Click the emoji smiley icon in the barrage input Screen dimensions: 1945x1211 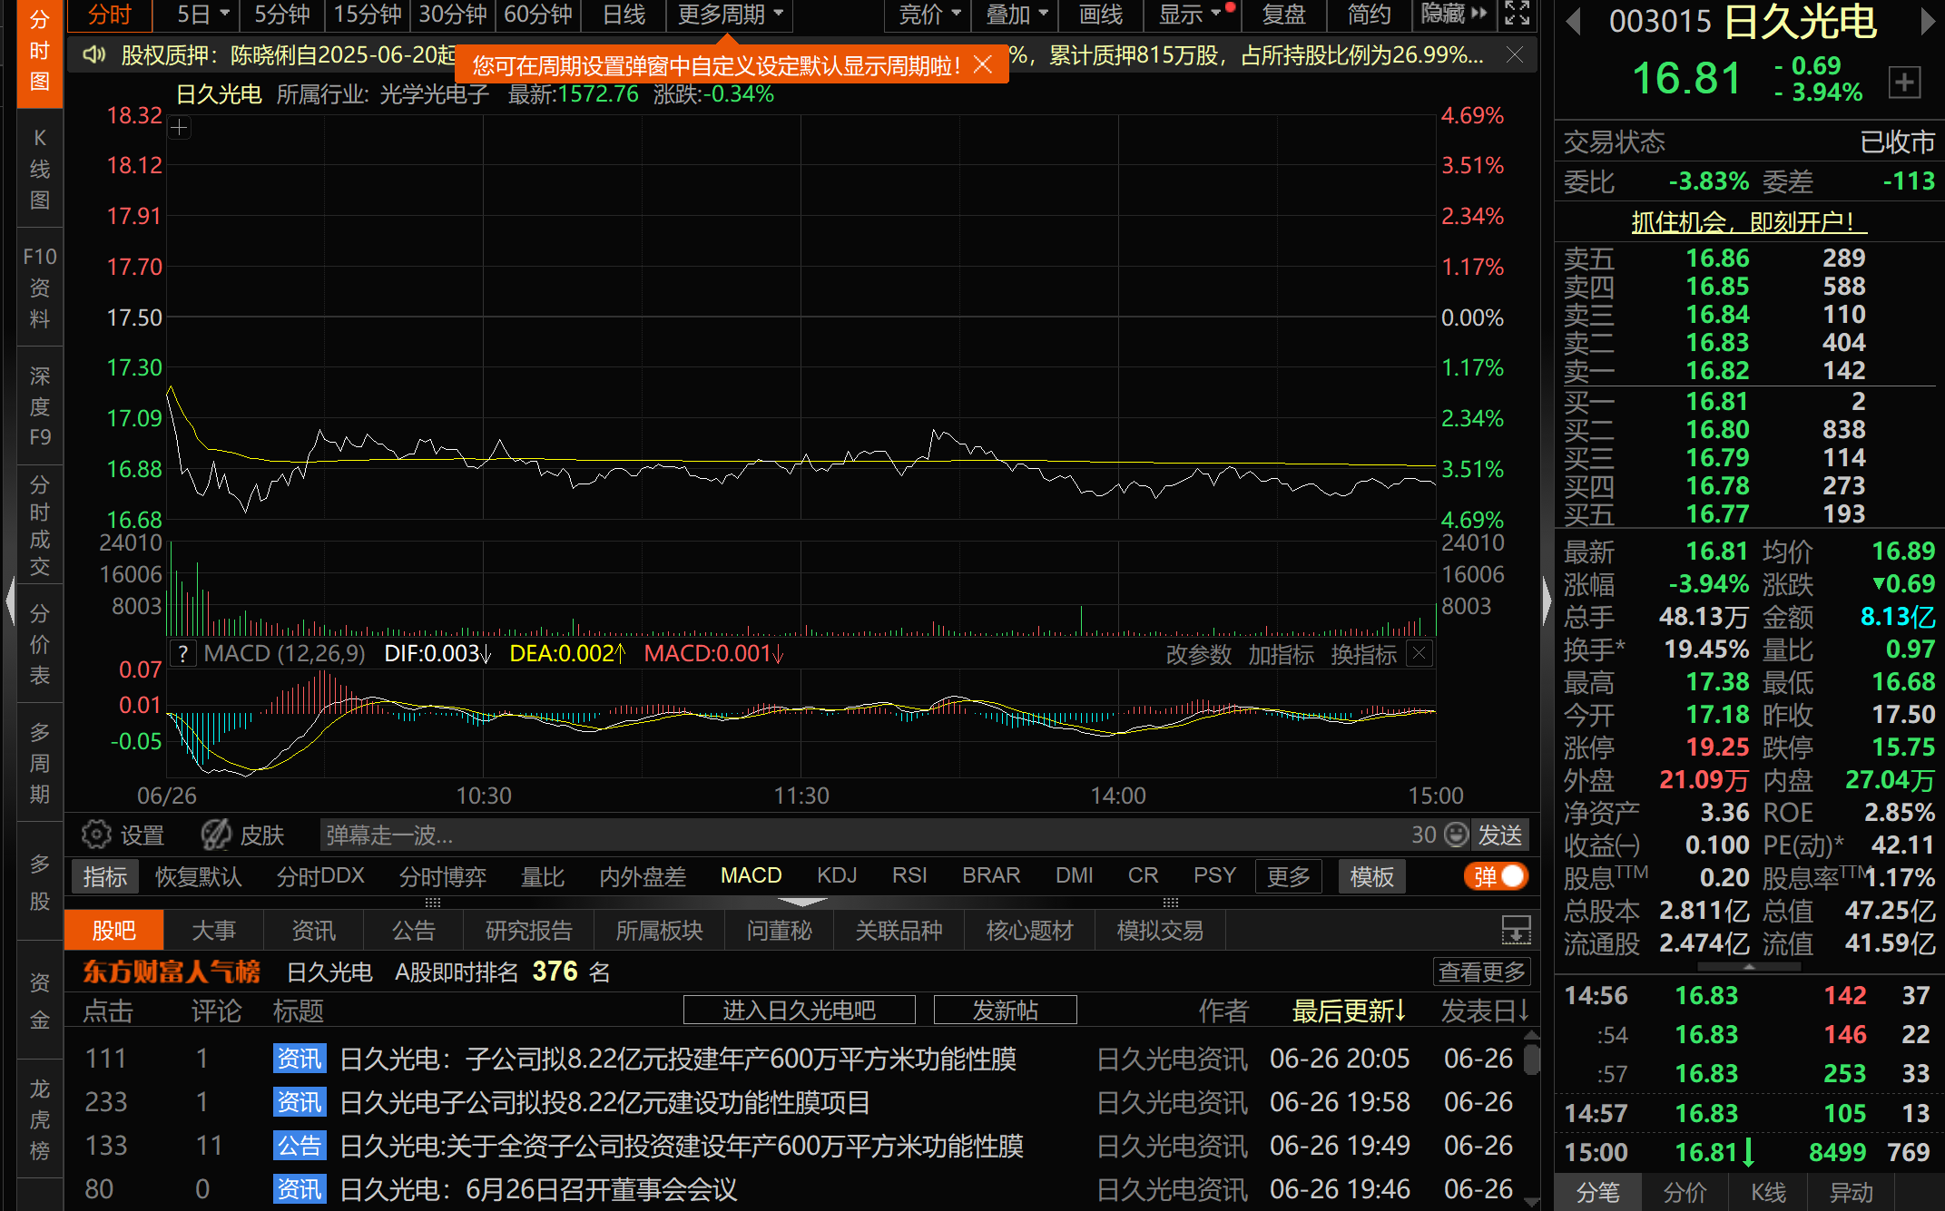[1456, 835]
